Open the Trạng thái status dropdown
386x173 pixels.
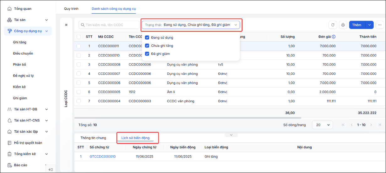click(191, 25)
